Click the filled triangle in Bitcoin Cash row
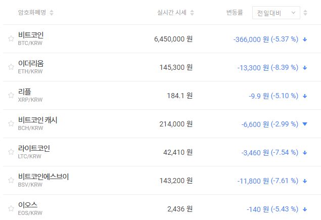The height and width of the screenshot is (220, 321). [305, 124]
